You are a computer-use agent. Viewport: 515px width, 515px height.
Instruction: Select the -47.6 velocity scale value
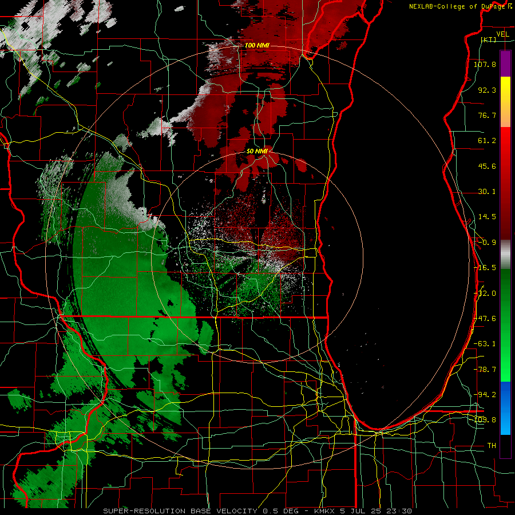tap(485, 319)
